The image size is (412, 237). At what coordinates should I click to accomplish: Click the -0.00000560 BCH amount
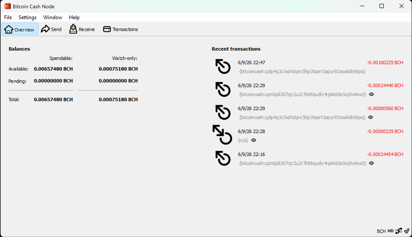385,108
